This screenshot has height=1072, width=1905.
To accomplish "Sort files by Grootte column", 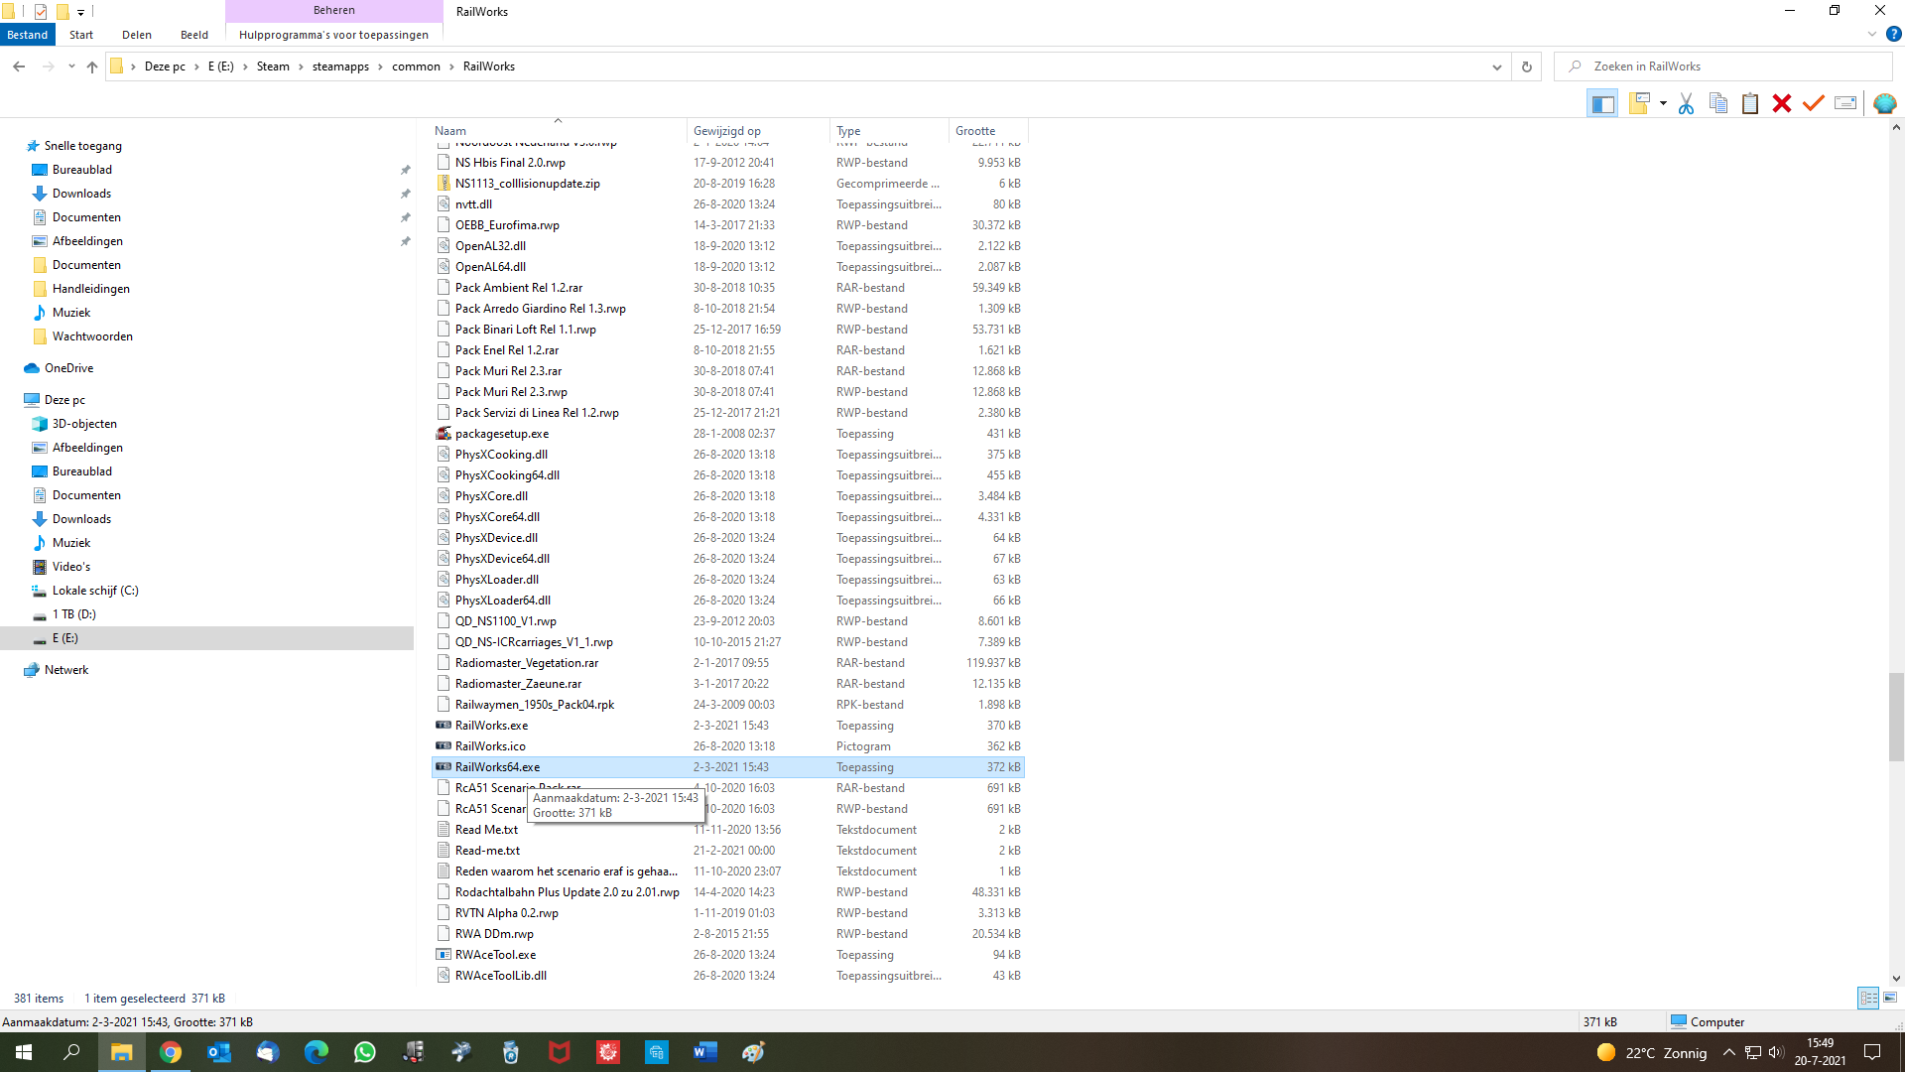I will (988, 131).
